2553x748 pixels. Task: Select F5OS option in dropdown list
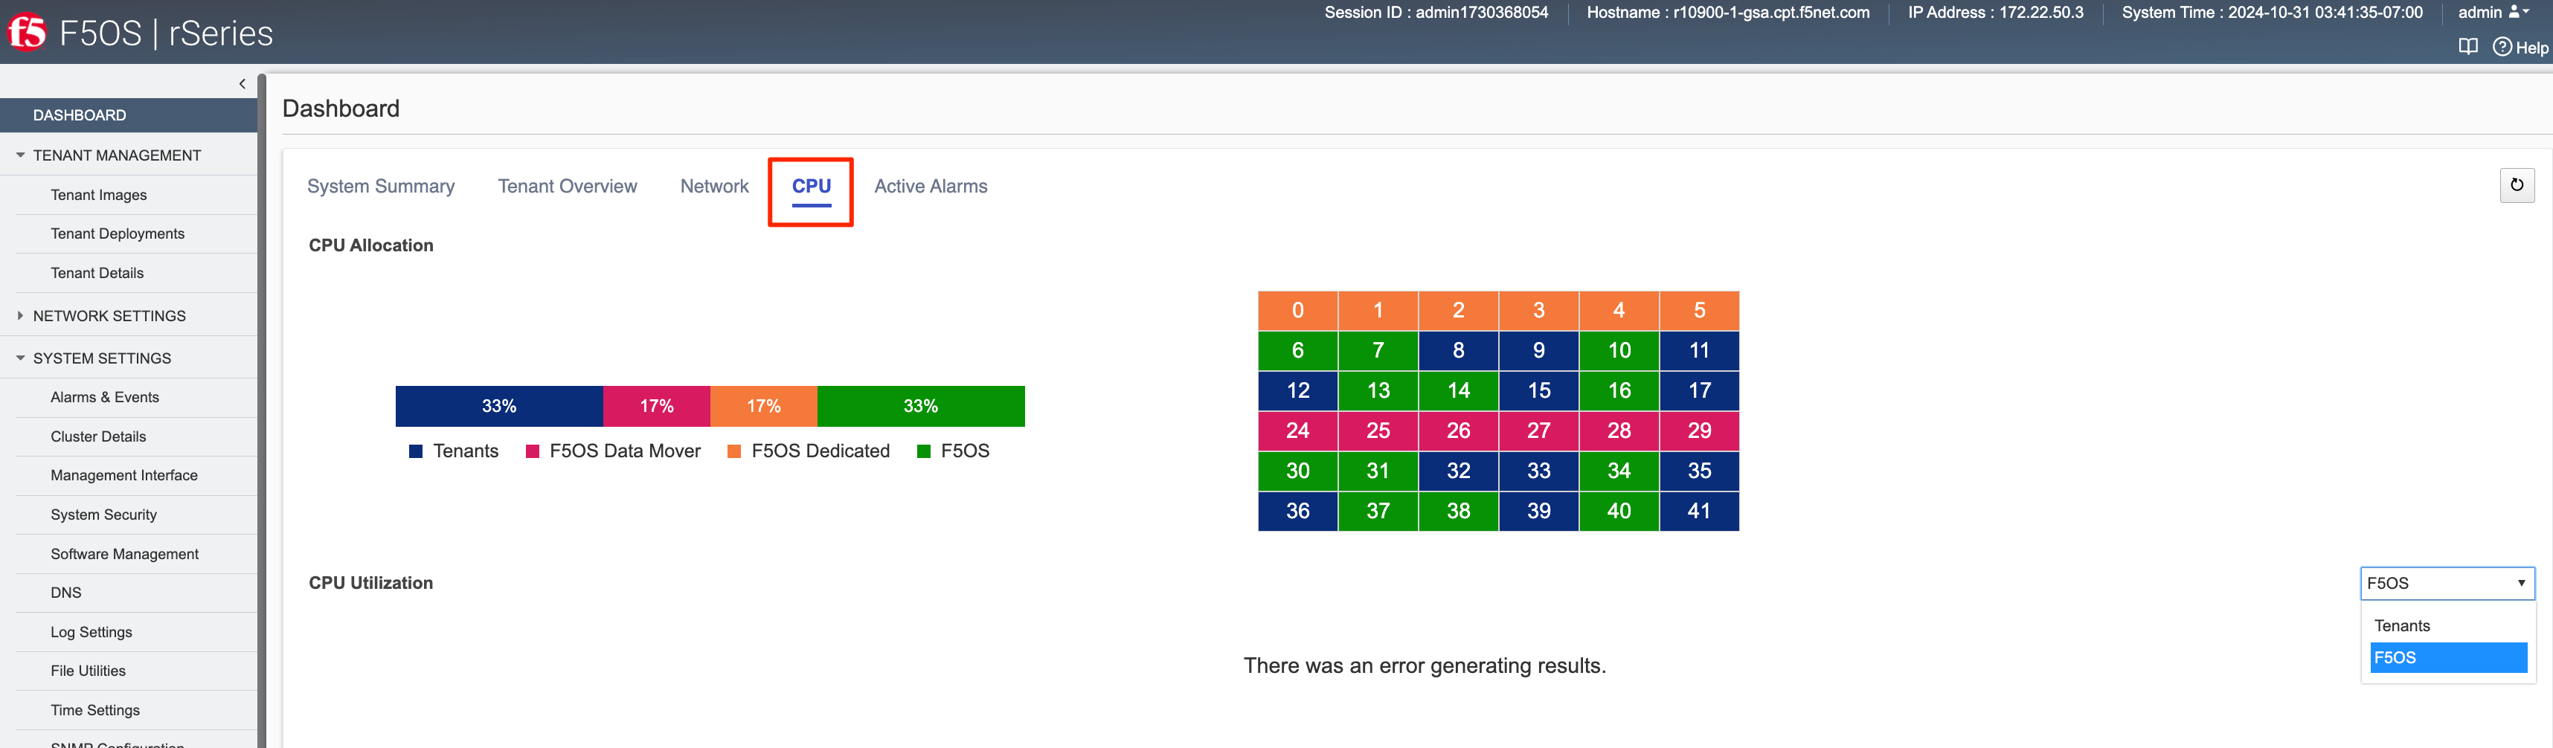2448,657
